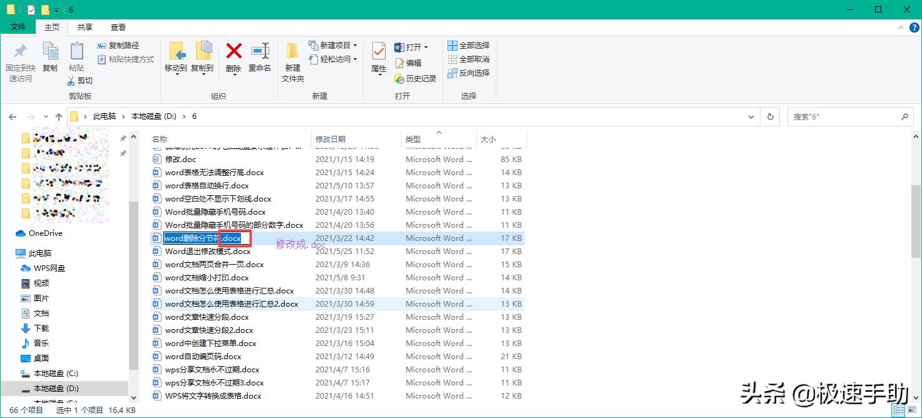Click the 反向选择 button
922x418 pixels.
tap(469, 73)
